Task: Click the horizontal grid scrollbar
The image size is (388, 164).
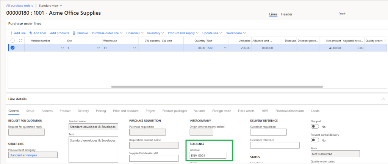Action: point(217,86)
